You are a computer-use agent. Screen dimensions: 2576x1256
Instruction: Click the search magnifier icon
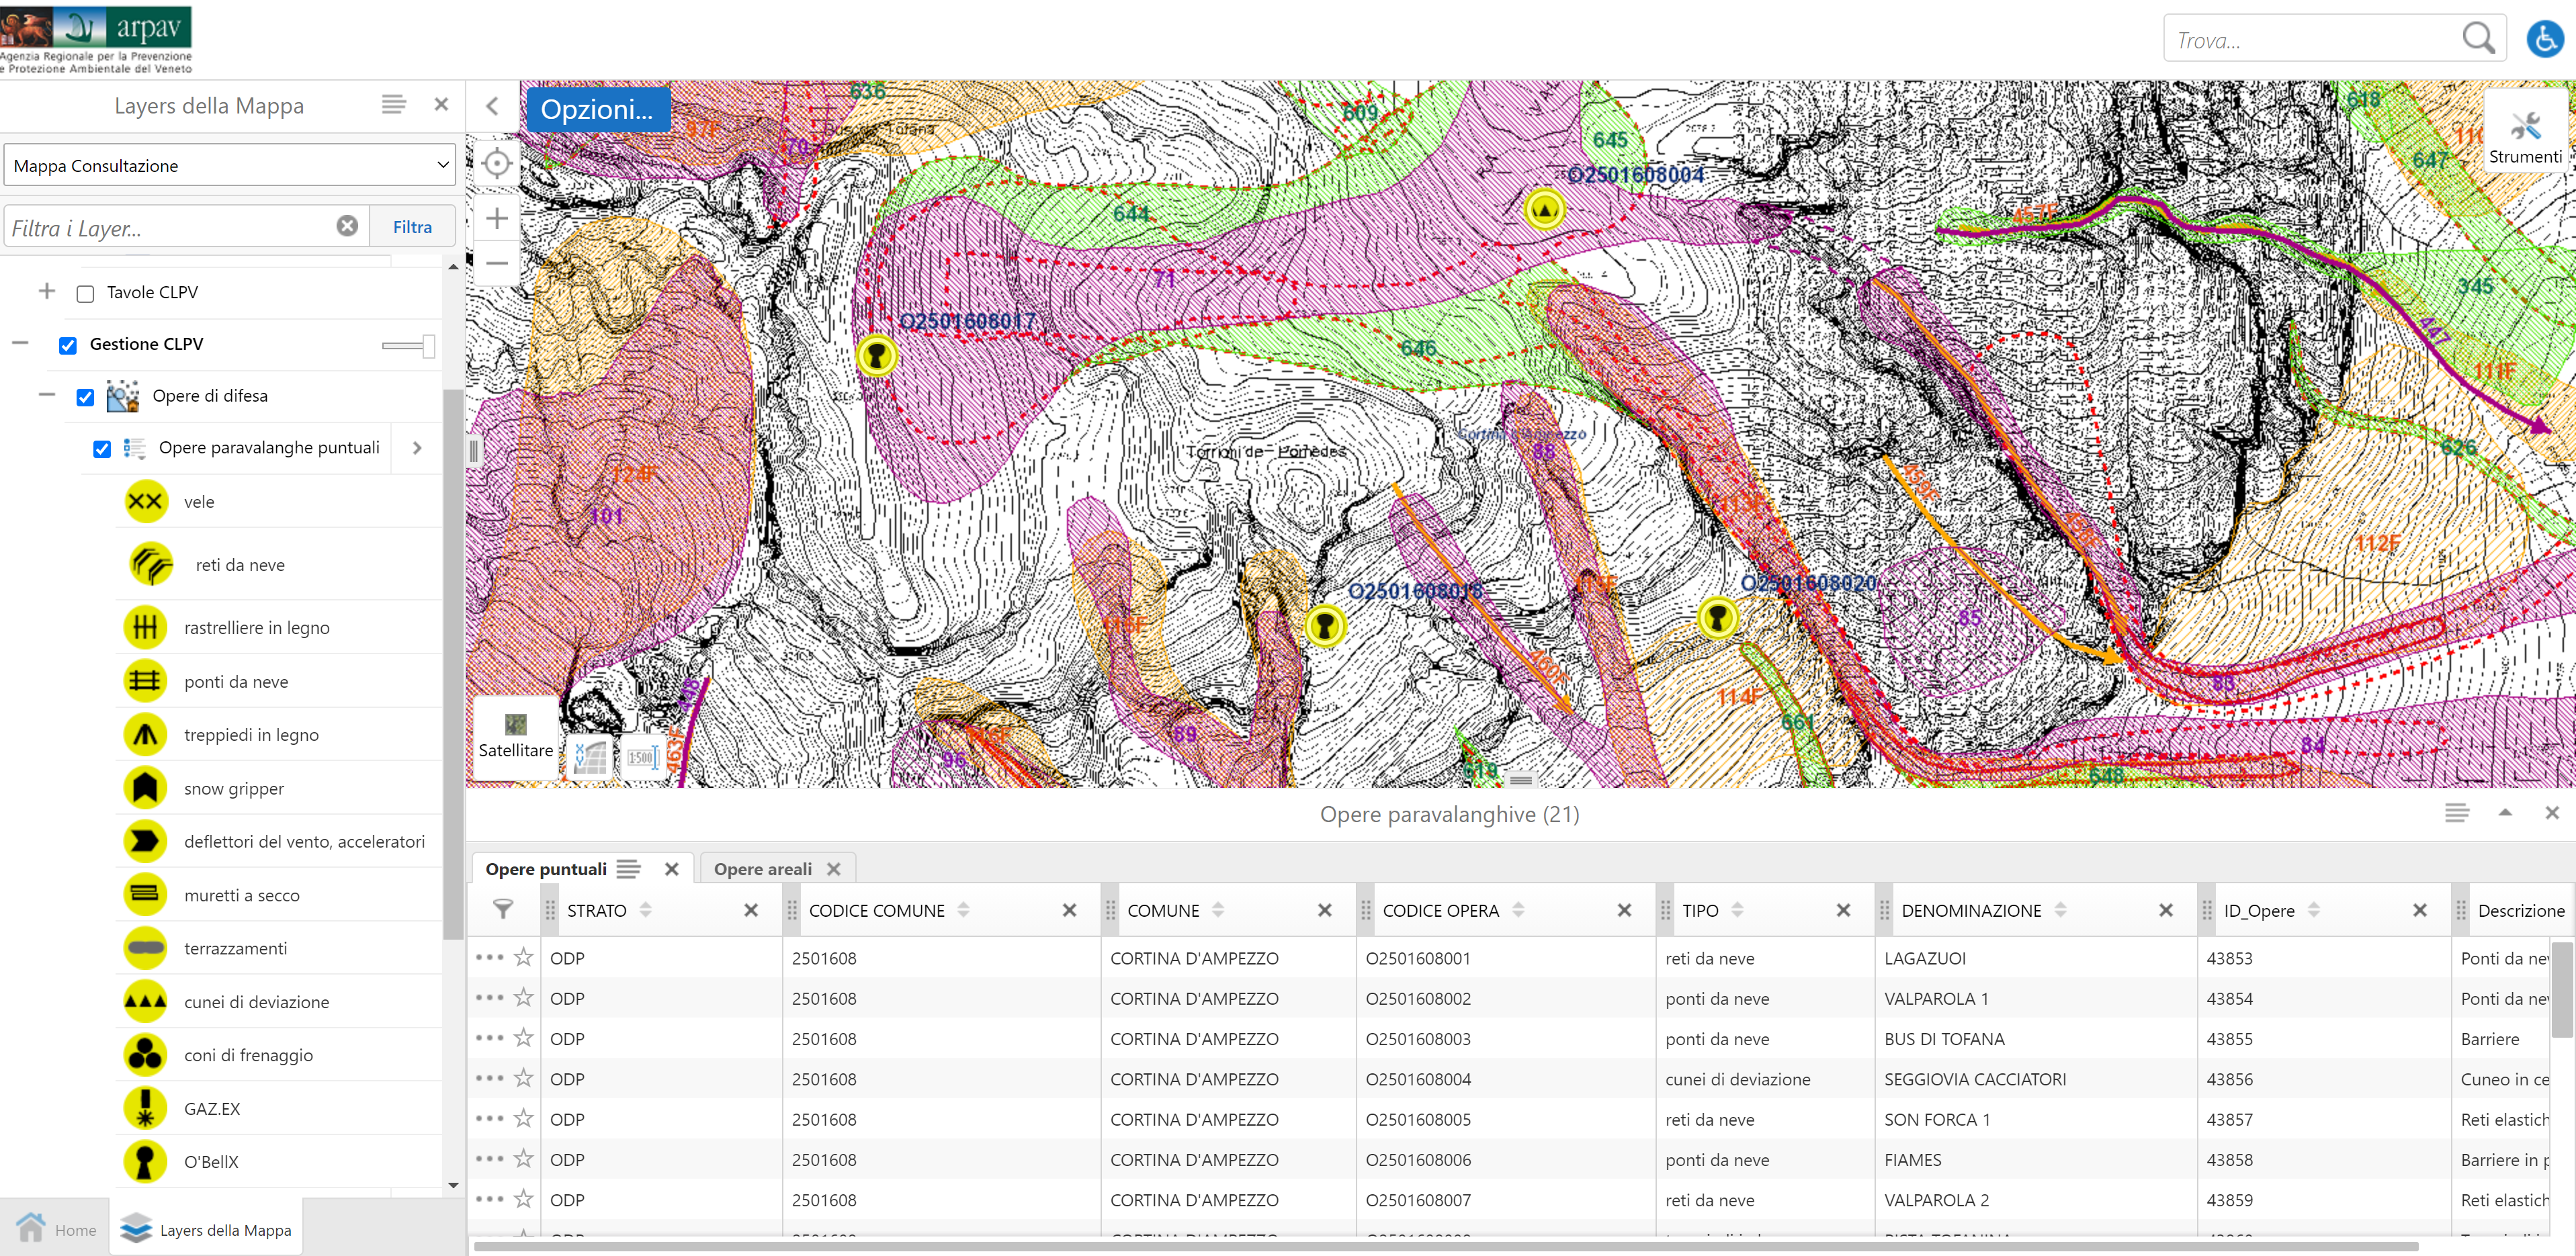click(2479, 38)
